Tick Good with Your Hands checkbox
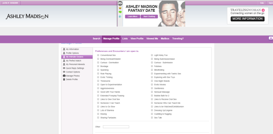Screen dimensions: 273x134 (98, 92)
